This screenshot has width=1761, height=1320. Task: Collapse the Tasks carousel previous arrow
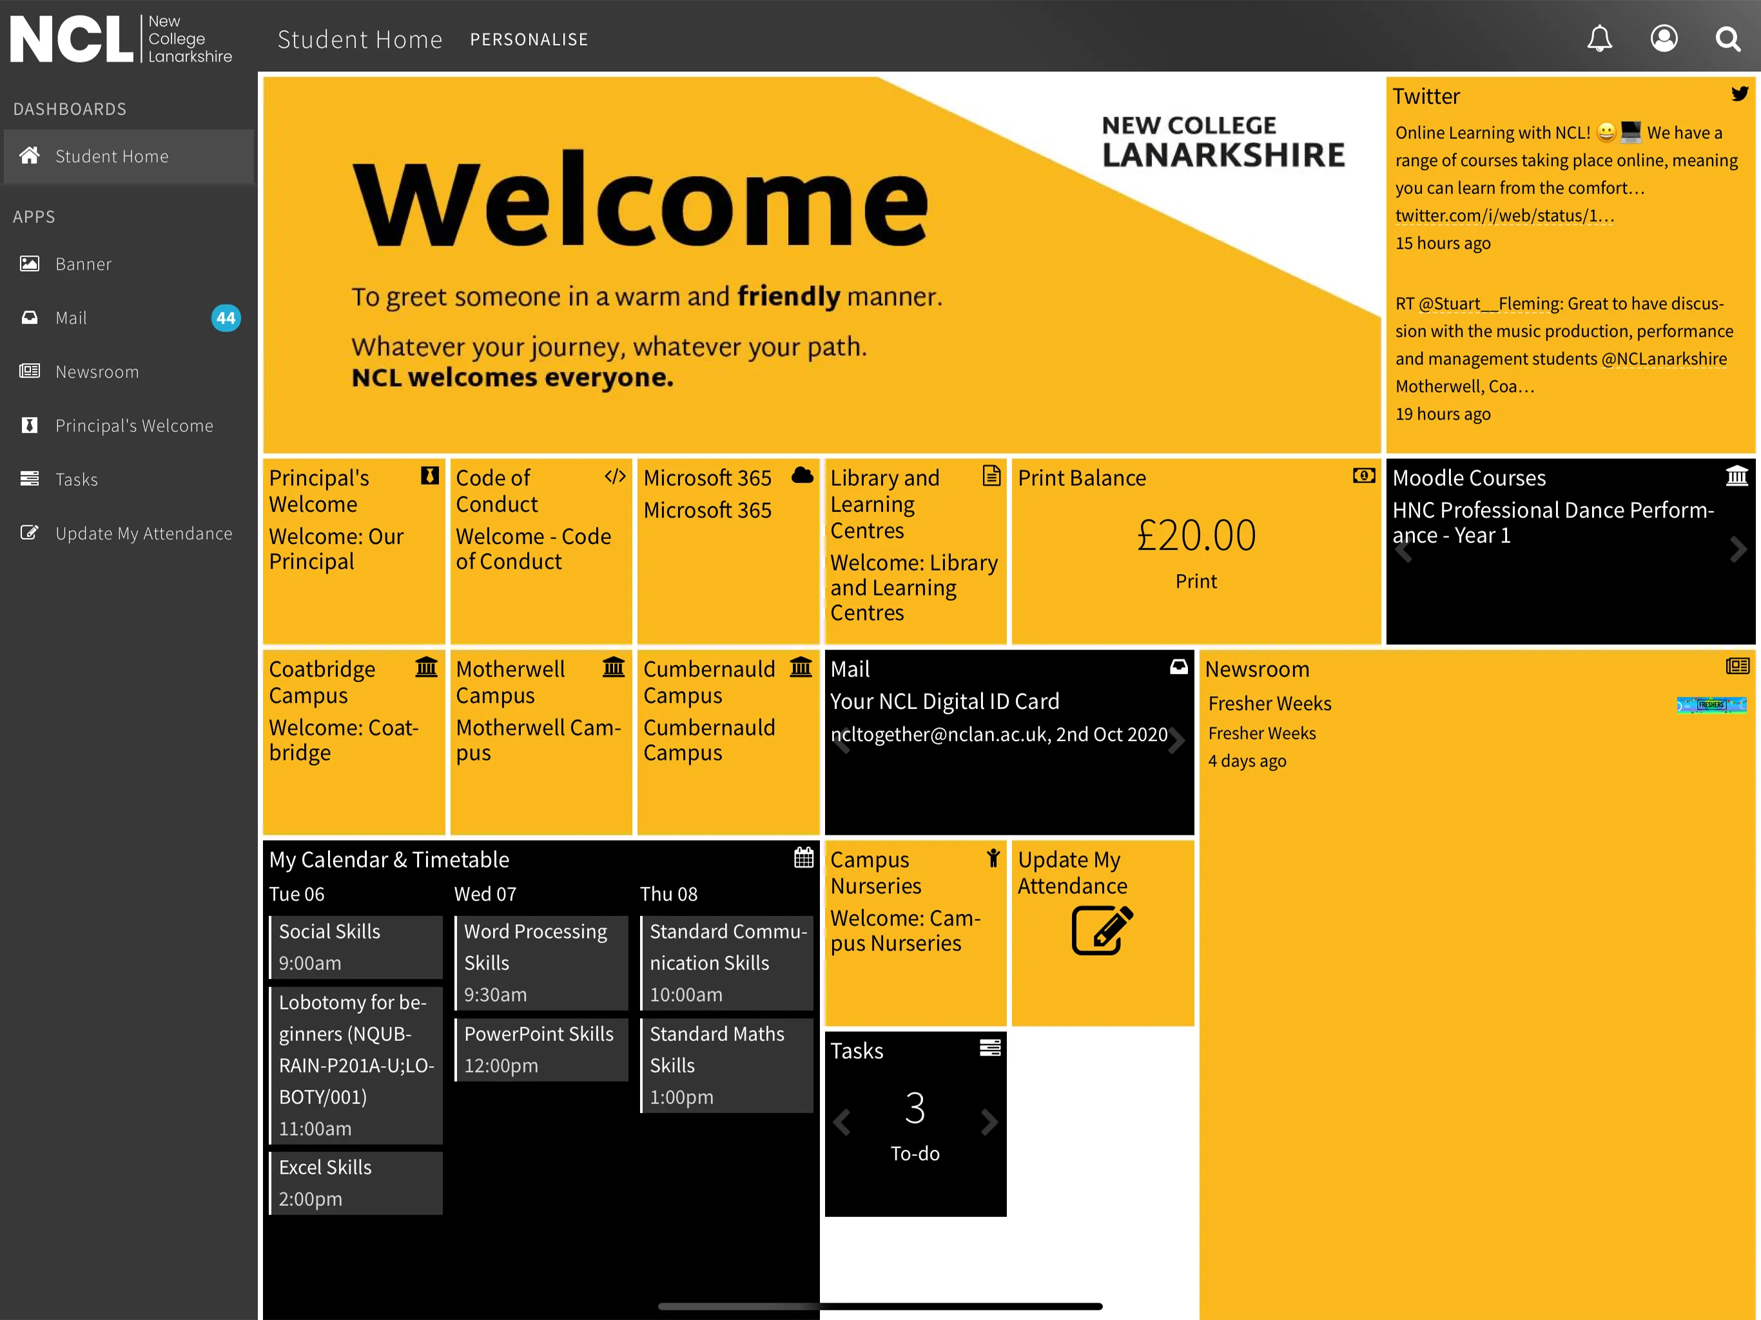(x=842, y=1120)
